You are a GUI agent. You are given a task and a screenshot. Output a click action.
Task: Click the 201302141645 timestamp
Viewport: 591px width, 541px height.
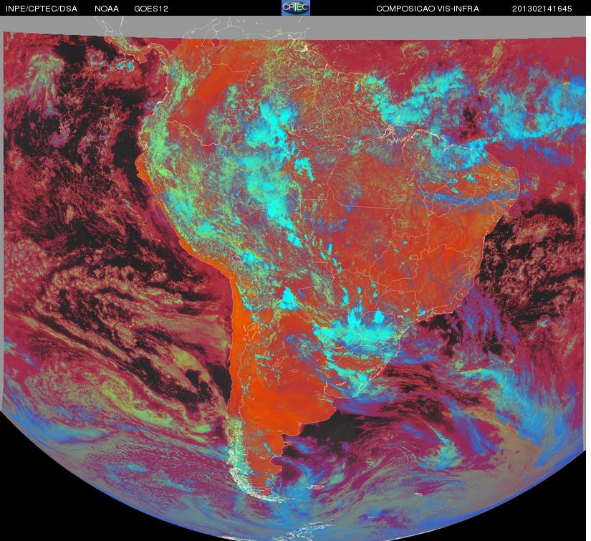coord(542,9)
